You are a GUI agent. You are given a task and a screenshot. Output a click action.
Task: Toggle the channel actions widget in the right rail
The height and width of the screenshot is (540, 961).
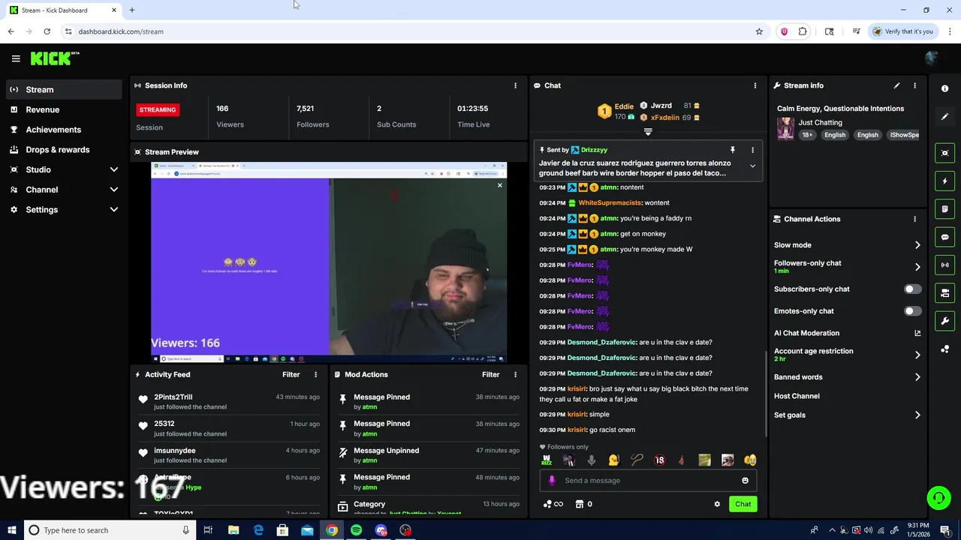944,292
